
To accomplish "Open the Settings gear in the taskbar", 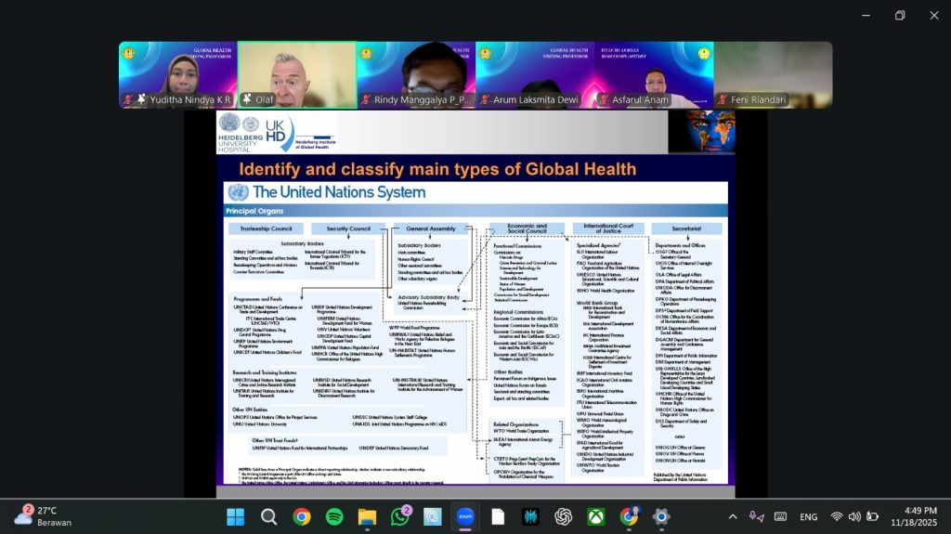I will tap(661, 516).
